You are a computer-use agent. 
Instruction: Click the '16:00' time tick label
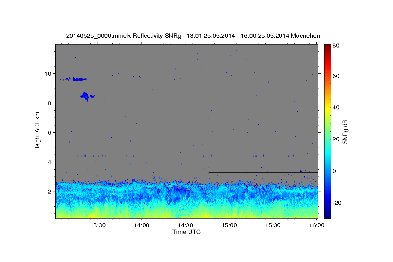pyautogui.click(x=316, y=226)
